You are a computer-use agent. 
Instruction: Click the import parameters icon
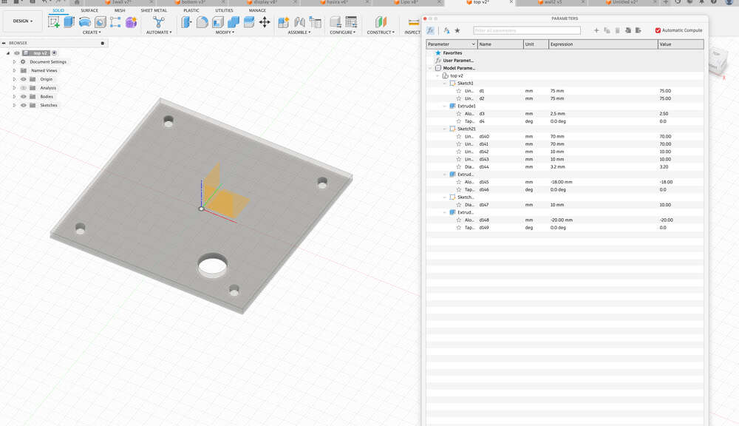[628, 30]
